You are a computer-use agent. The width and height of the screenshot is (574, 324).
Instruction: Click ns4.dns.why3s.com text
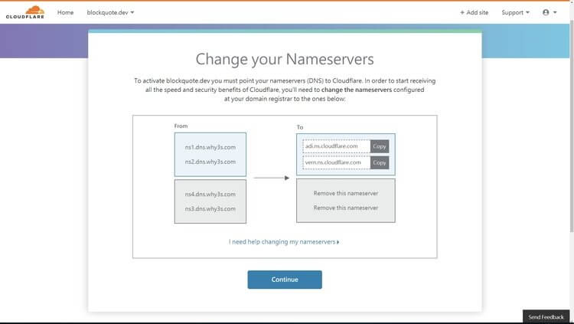[210, 195]
